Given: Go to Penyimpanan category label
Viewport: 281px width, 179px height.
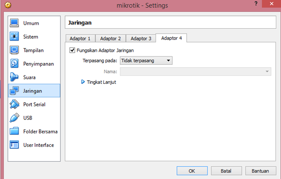Looking at the screenshot, I should click(x=39, y=64).
